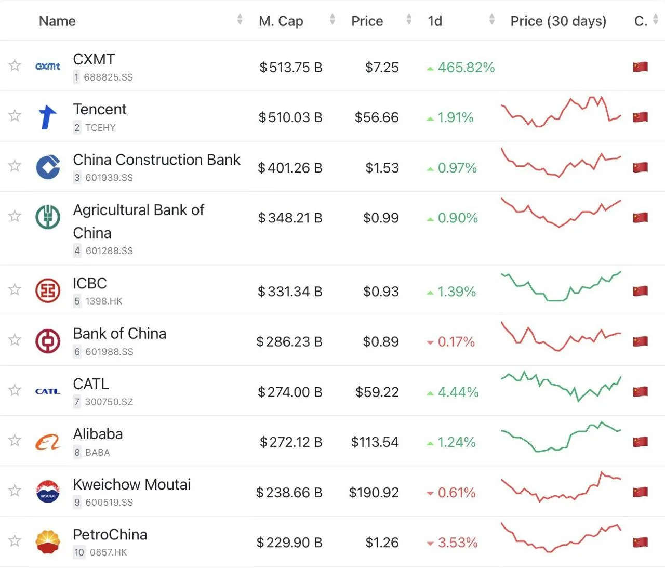665x568 pixels.
Task: Click the Tencent logo icon
Action: [48, 116]
